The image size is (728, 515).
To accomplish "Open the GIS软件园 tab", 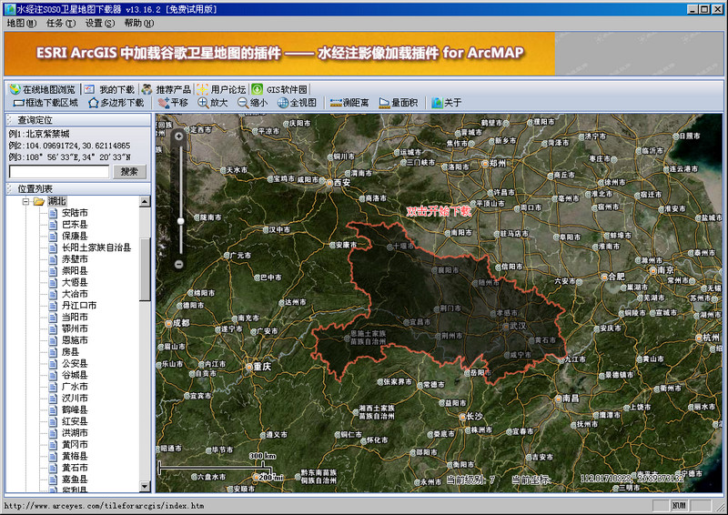I will tap(279, 89).
